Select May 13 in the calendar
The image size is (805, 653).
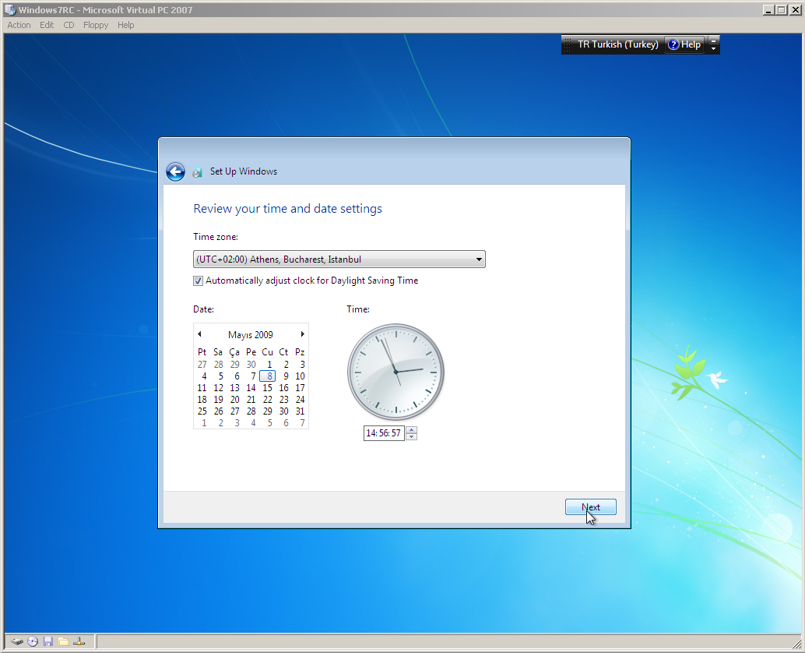[x=234, y=388]
